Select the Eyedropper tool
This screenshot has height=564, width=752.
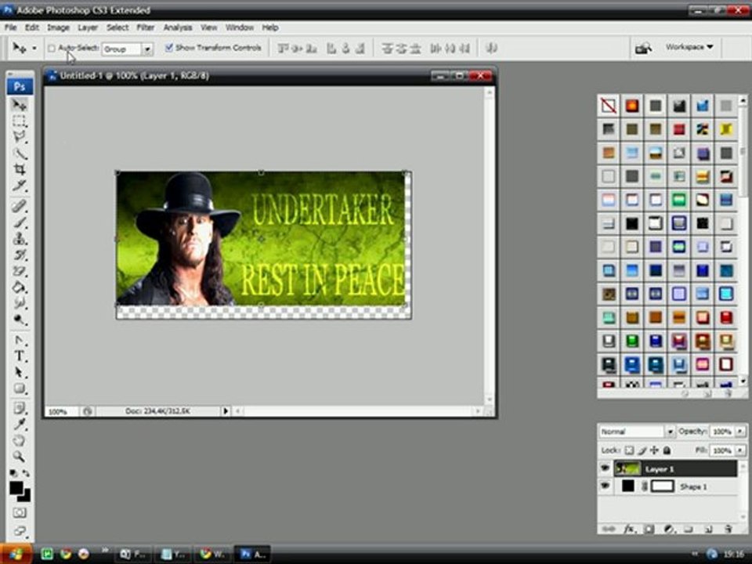19,424
